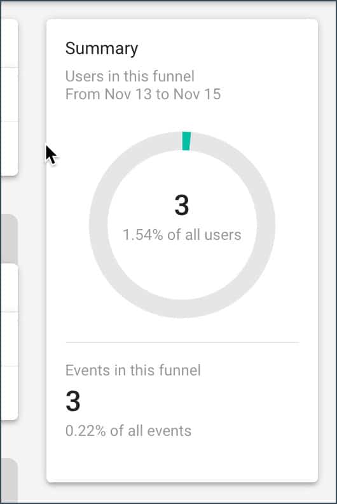The width and height of the screenshot is (337, 504).
Task: Click the 'From Nov 13 to Nov 15' date range
Action: click(x=143, y=94)
